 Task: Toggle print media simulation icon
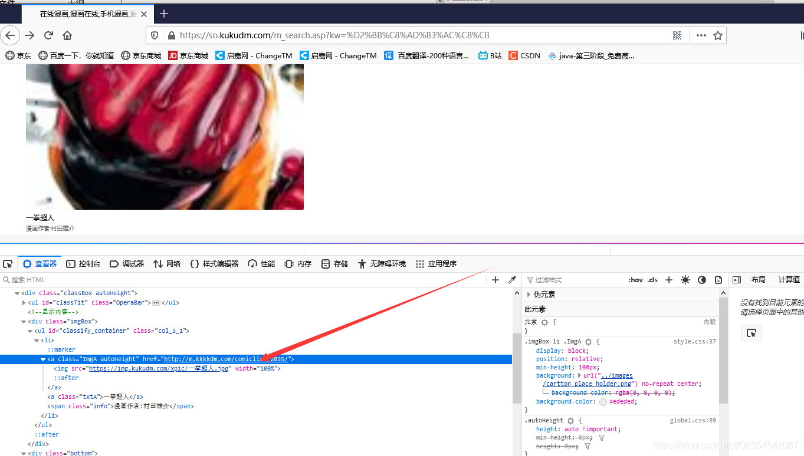[x=718, y=280]
